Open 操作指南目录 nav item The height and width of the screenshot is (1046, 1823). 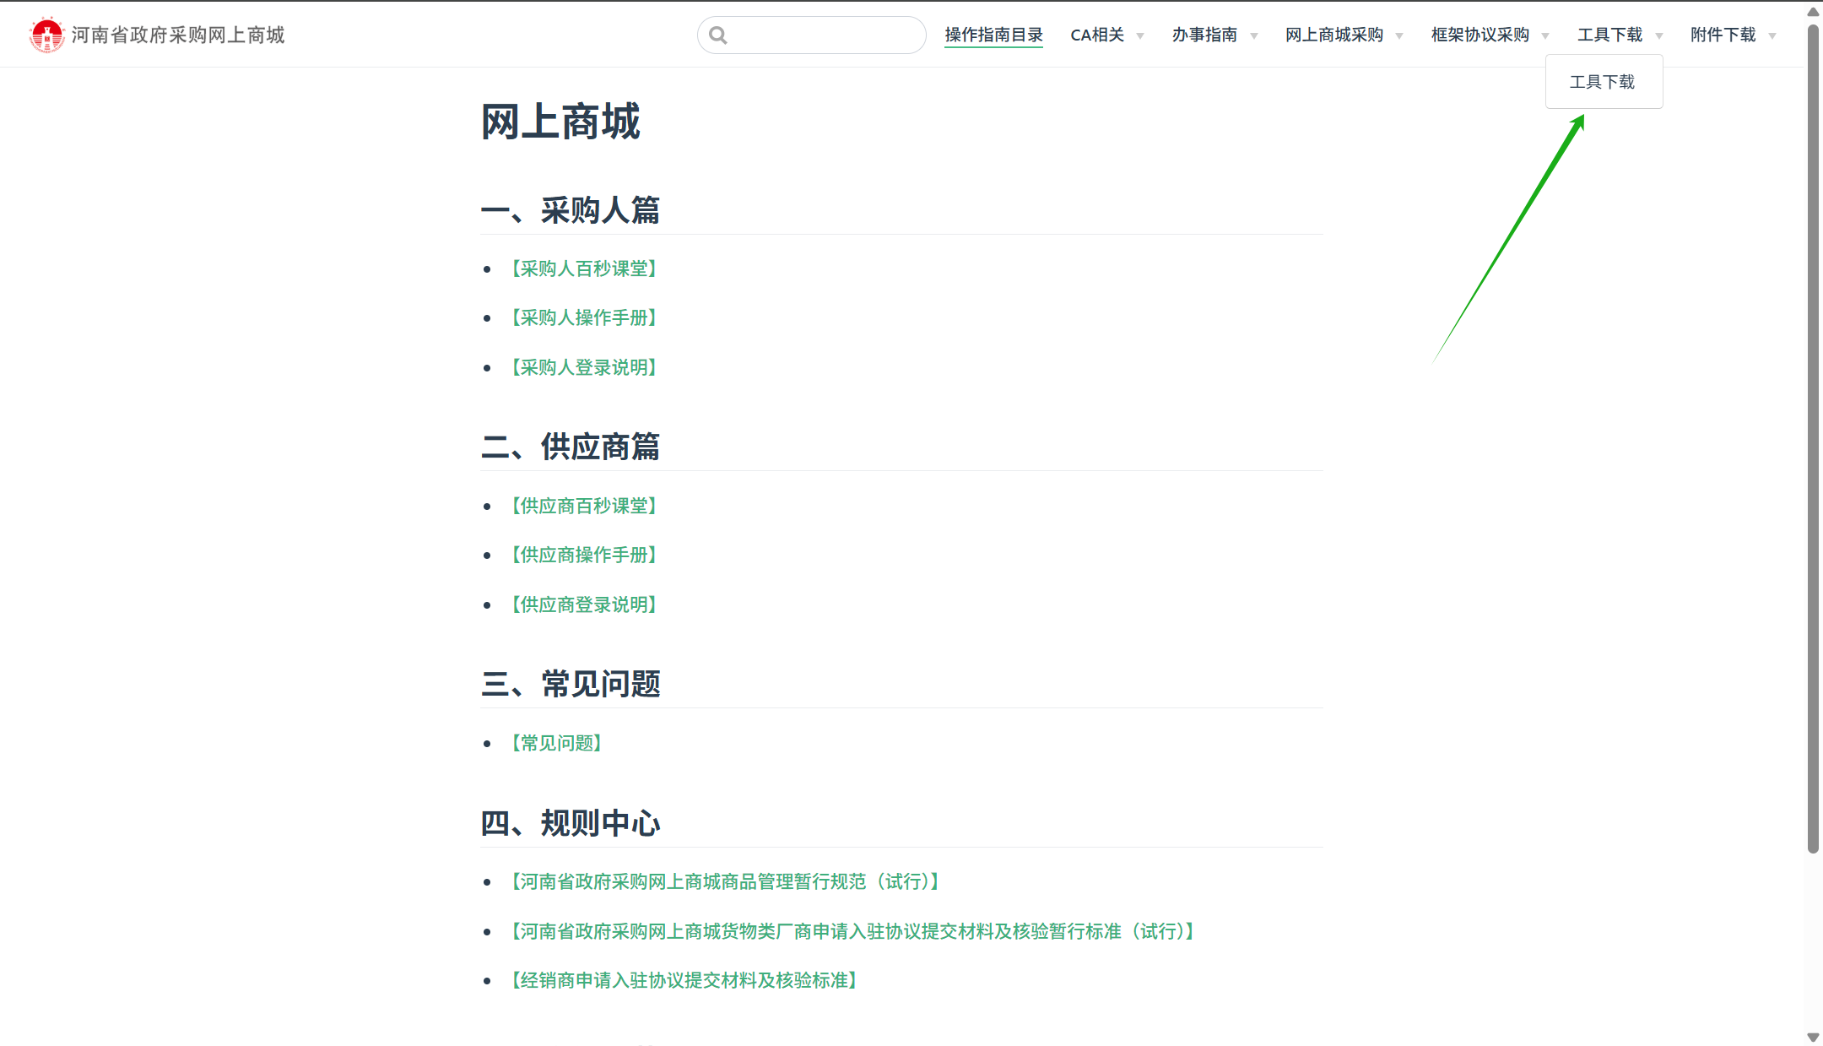[993, 35]
